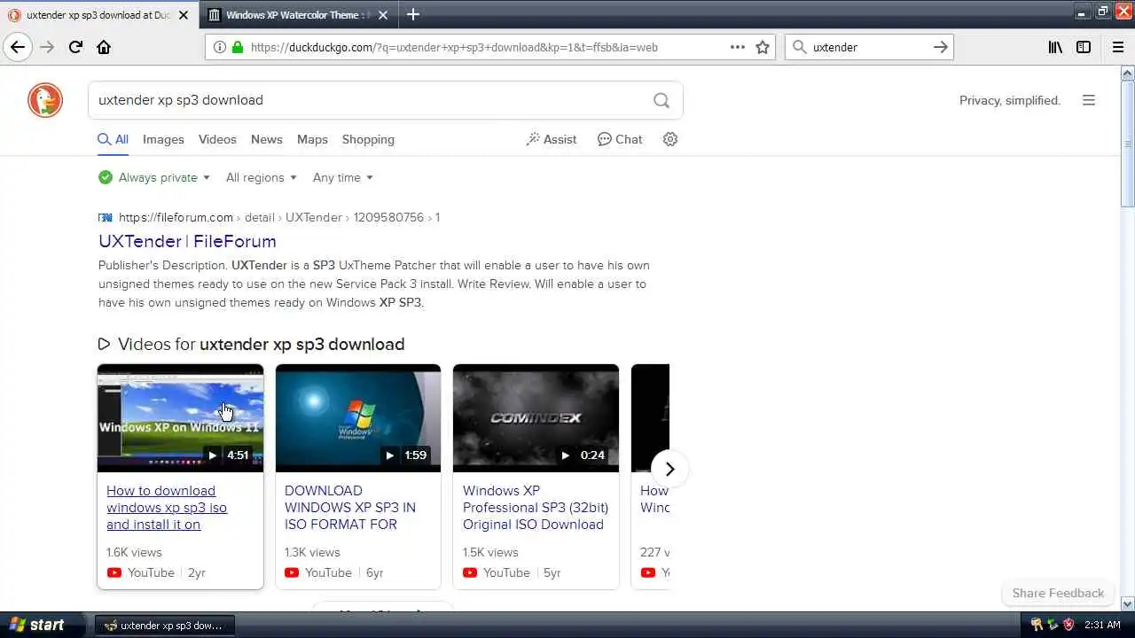Switch to Videos results

[217, 140]
